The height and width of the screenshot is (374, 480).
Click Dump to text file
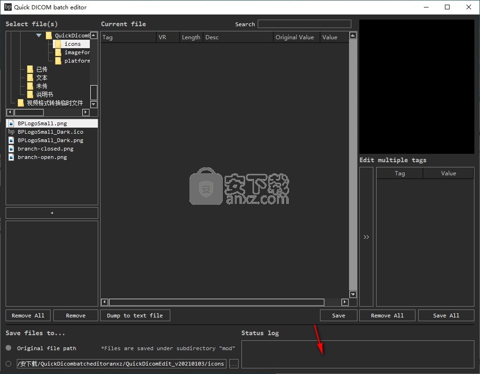(x=135, y=315)
